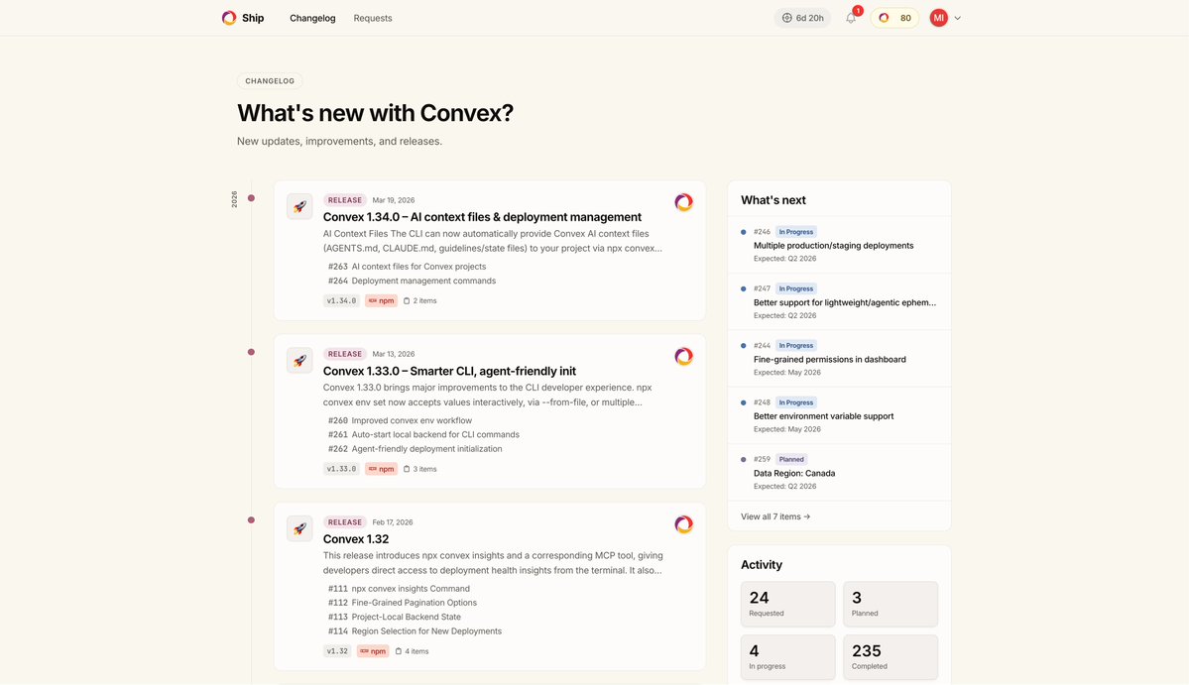Click the MI user avatar
Image resolution: width=1189 pixels, height=685 pixels.
[x=939, y=18]
